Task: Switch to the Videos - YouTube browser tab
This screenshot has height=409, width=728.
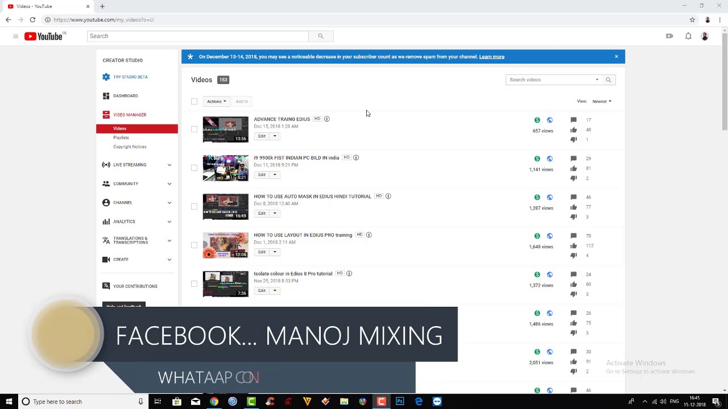Action: [48, 6]
